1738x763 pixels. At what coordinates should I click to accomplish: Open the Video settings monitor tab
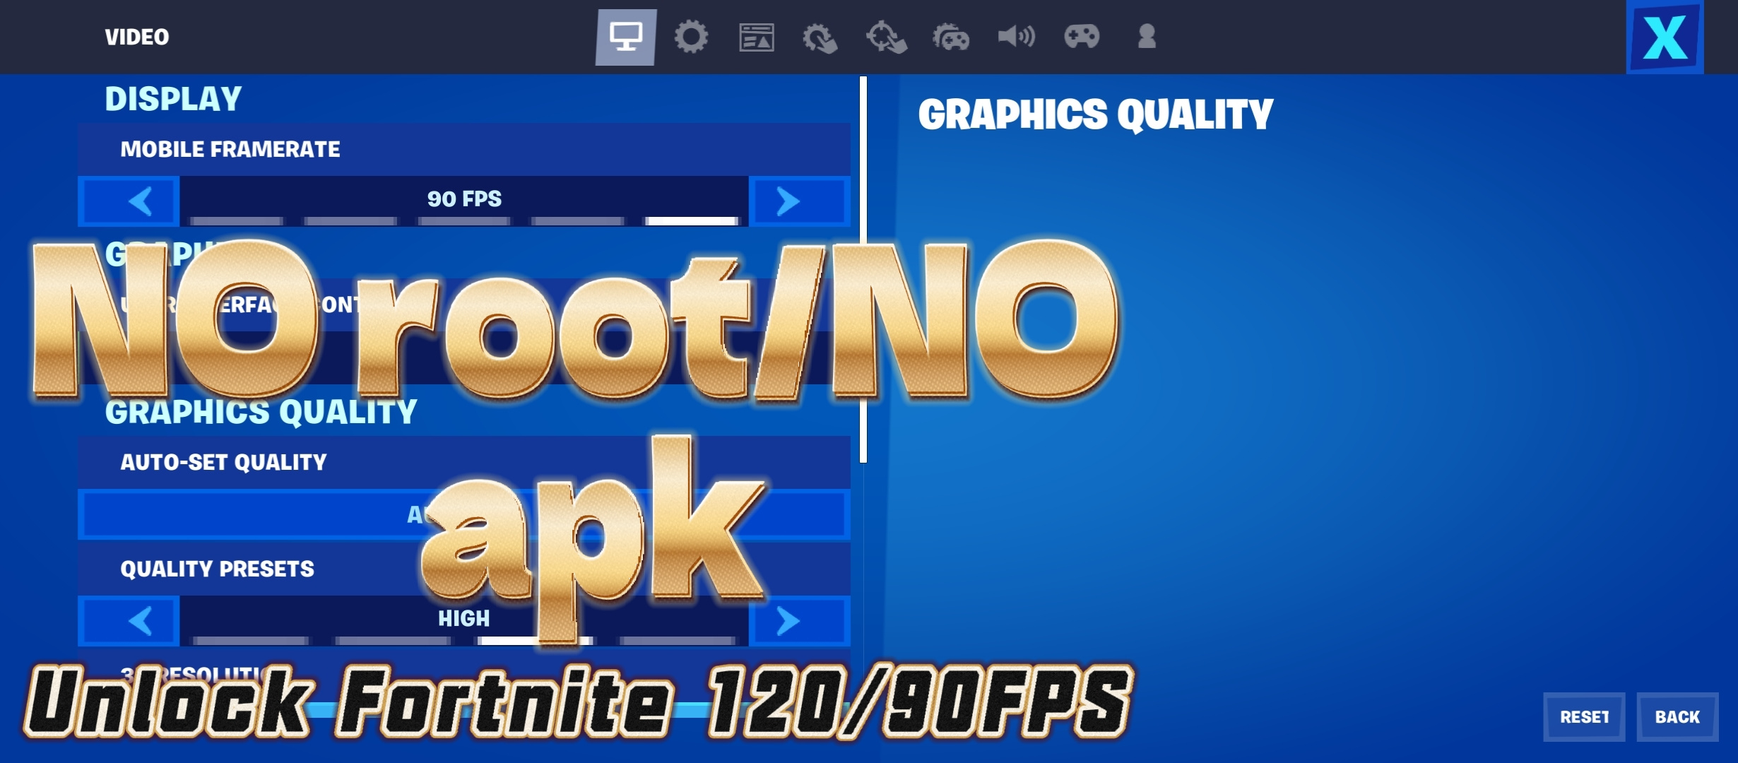[x=626, y=37]
